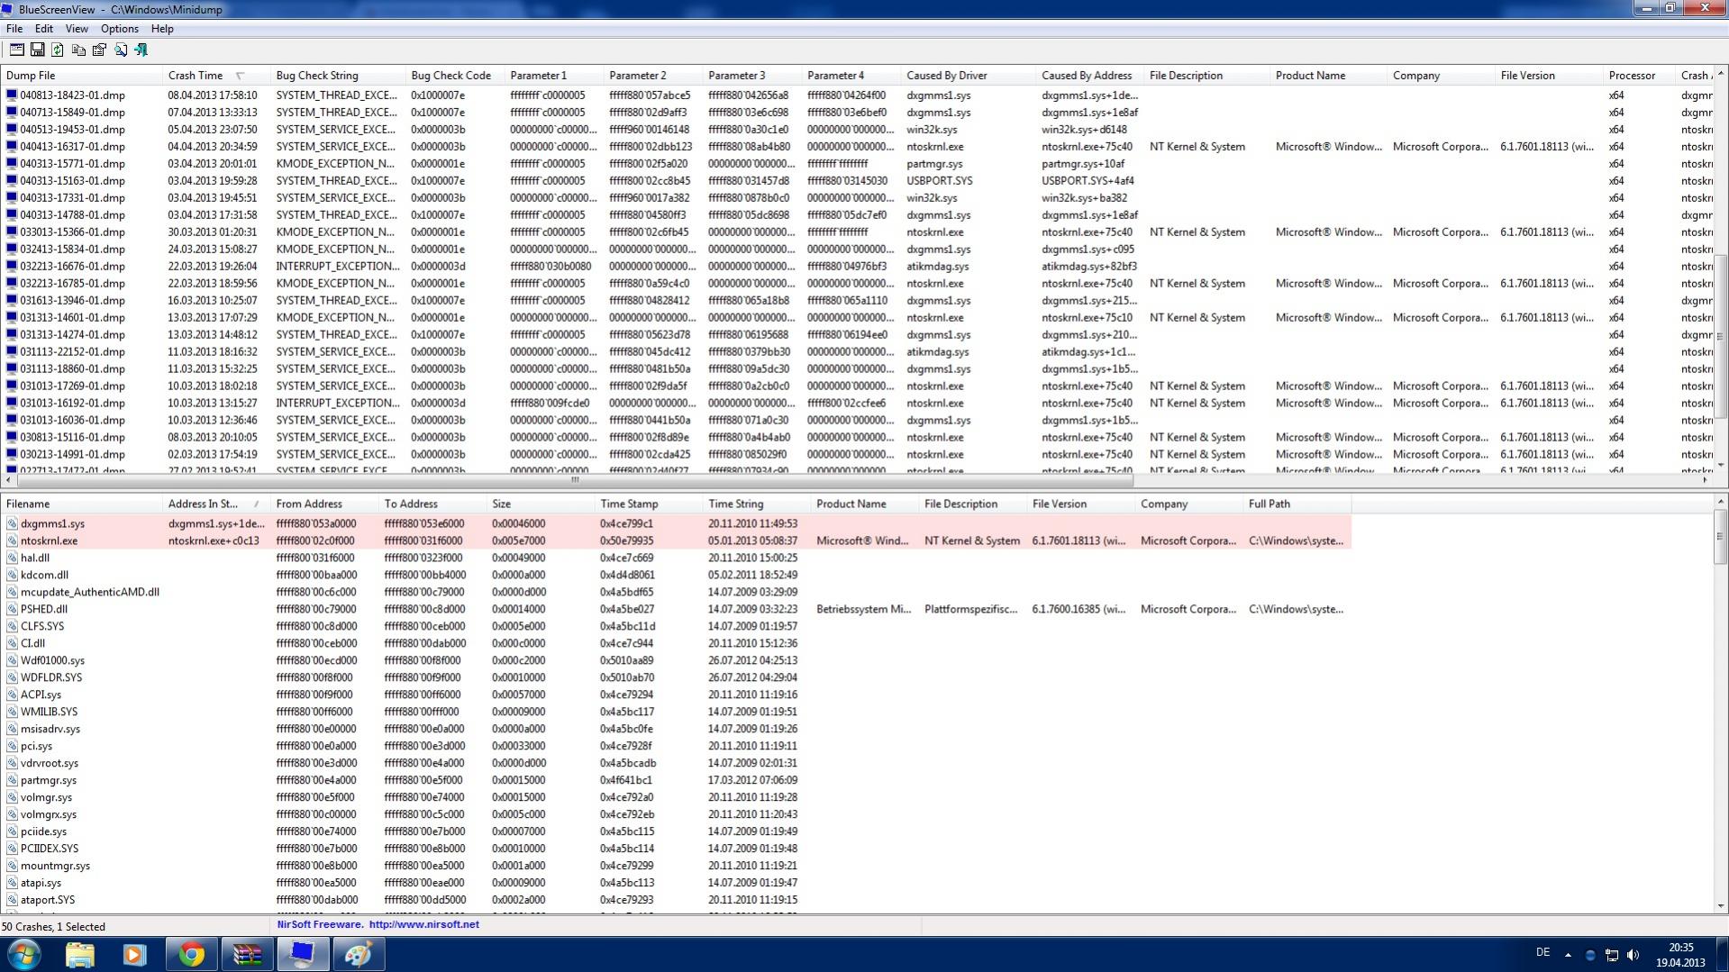
Task: Click the volume speaker tray icon
Action: point(1633,955)
